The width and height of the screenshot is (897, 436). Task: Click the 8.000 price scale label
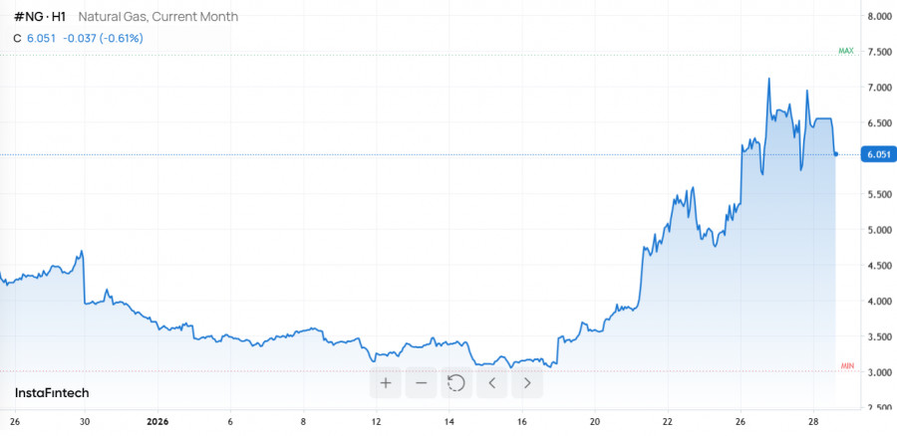click(878, 17)
